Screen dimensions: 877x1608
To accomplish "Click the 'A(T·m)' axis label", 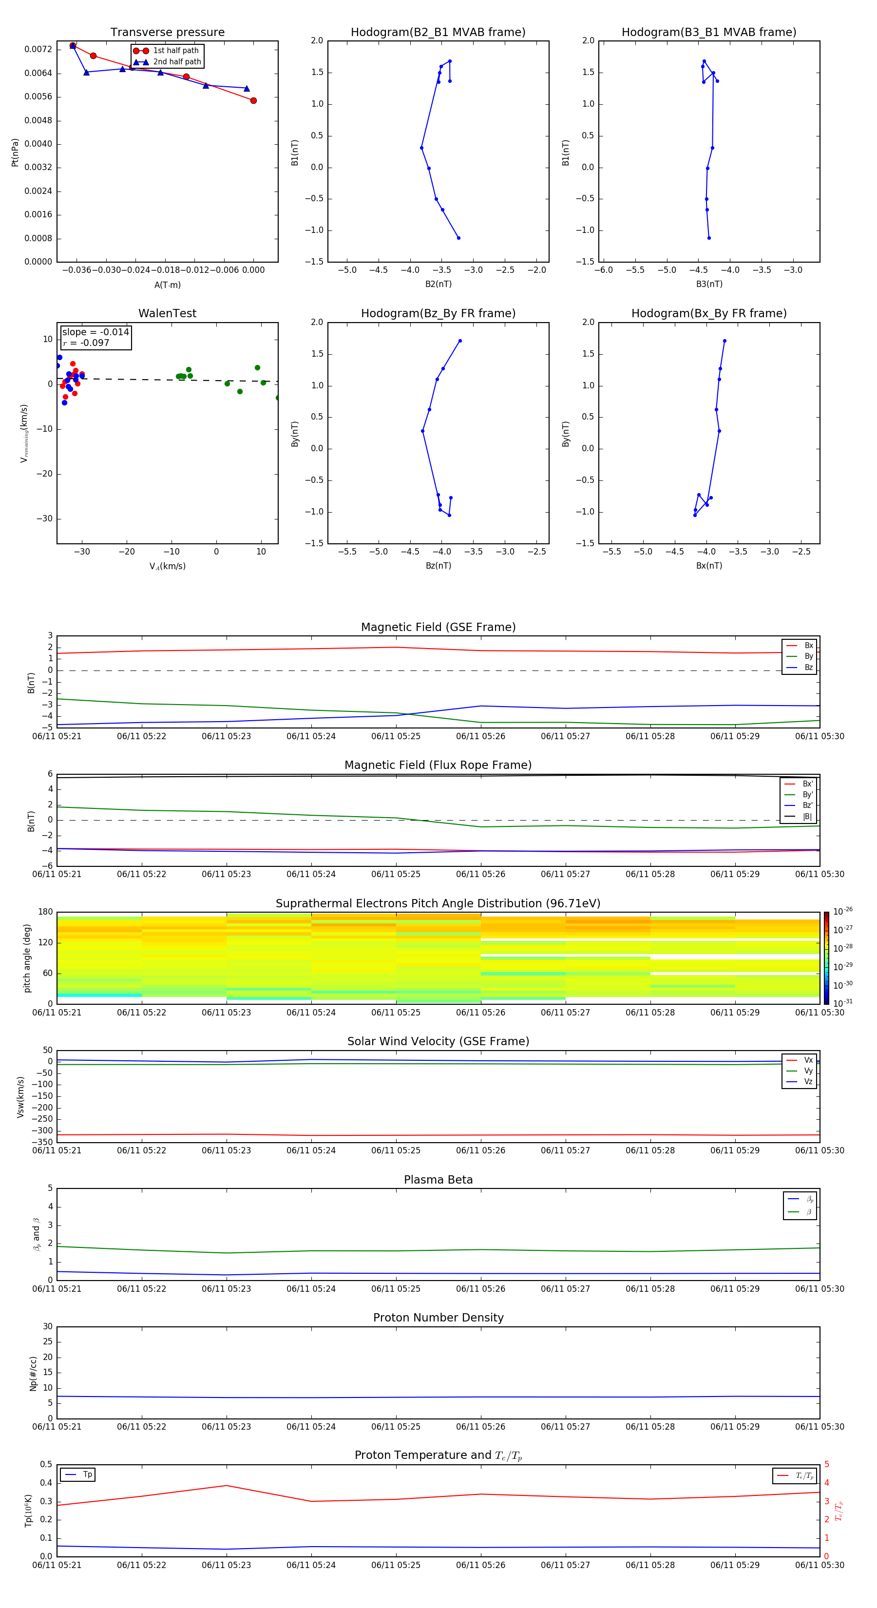I will [x=167, y=285].
